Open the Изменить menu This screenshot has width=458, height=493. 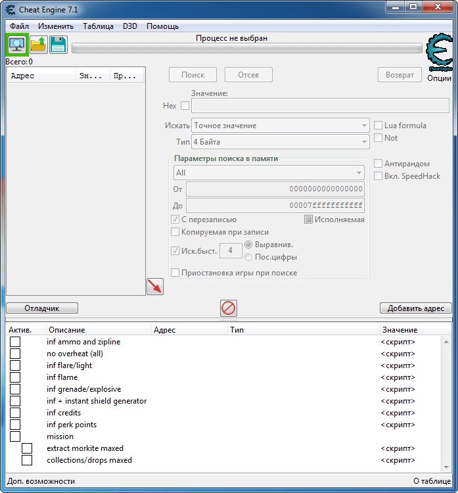[56, 26]
